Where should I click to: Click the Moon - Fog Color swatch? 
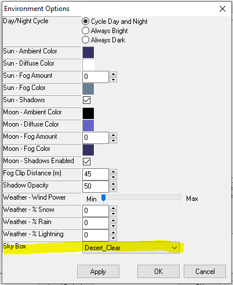88,150
